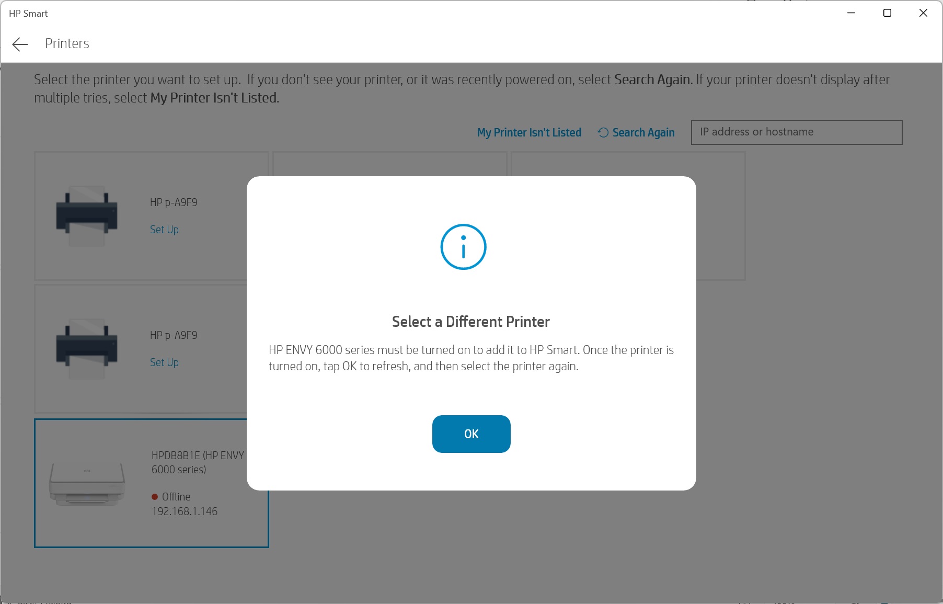The height and width of the screenshot is (604, 943).
Task: Click the IP address 192.168.1.146
Action: pos(185,511)
